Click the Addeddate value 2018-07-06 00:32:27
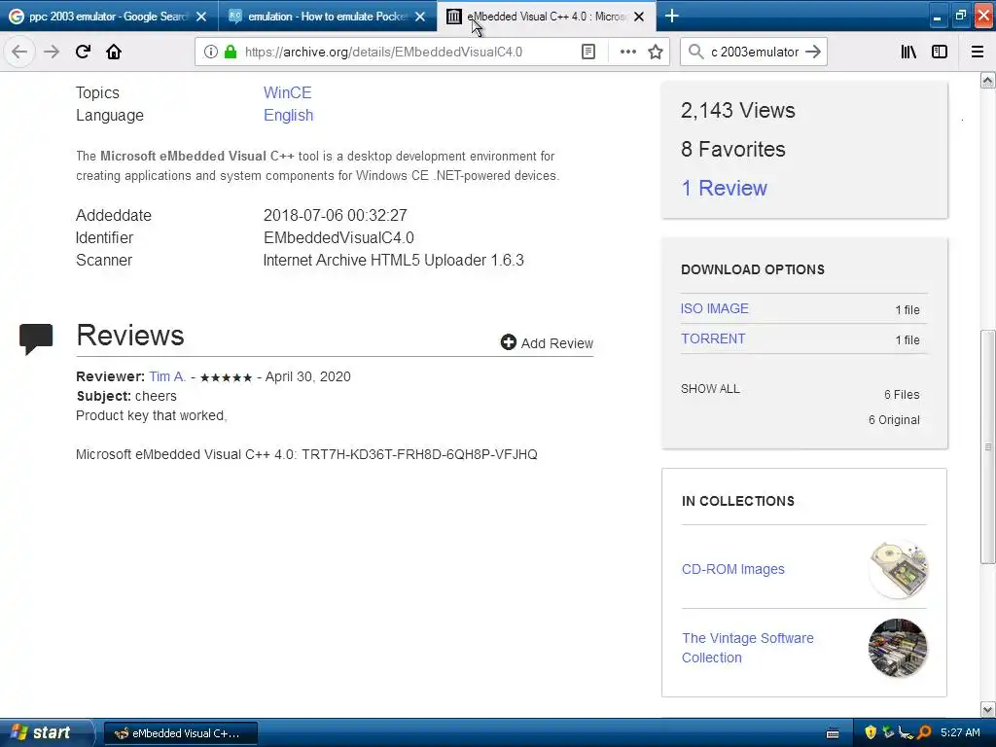996x747 pixels. pyautogui.click(x=336, y=215)
